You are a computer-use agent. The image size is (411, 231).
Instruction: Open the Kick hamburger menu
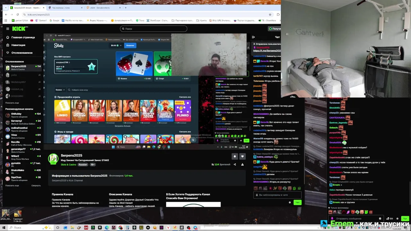click(x=7, y=29)
